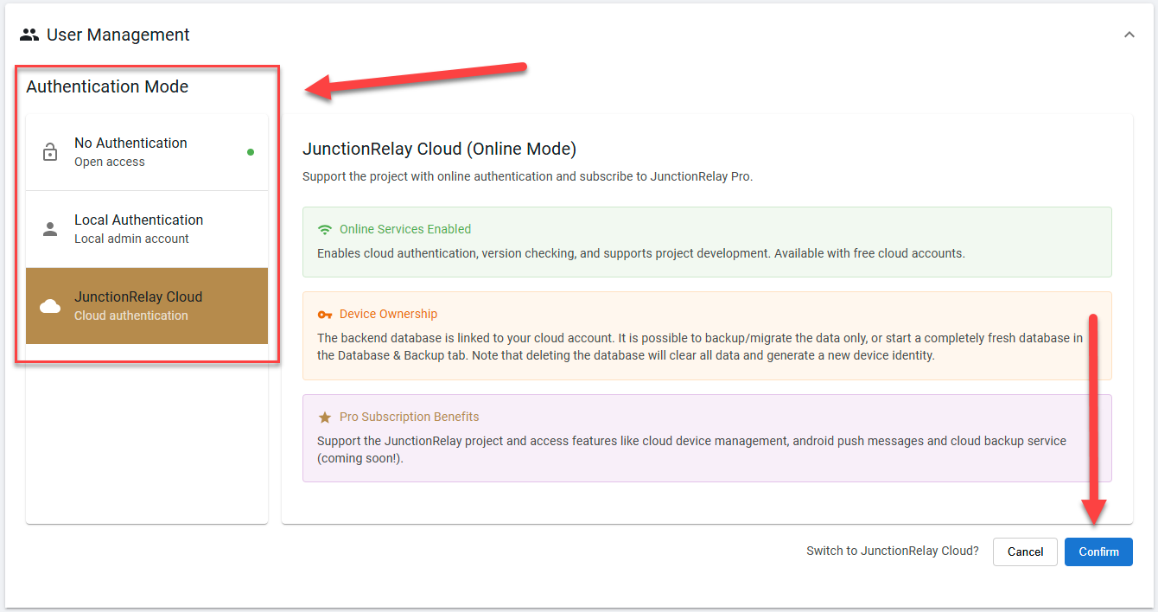Collapse the User Management section chevron
1158x612 pixels.
(x=1129, y=35)
